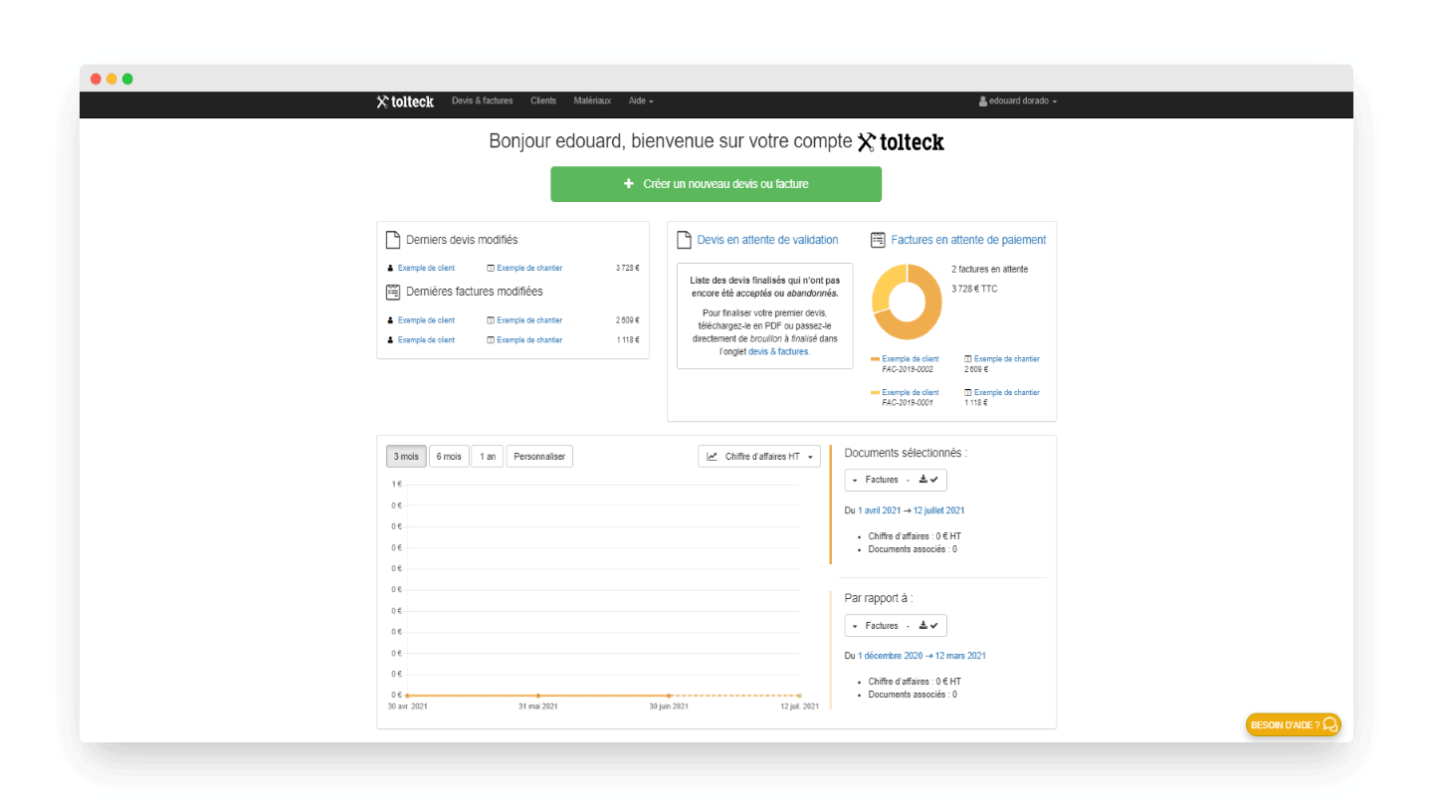The image size is (1433, 806).
Task: Click document icon beside Devis en attente de validation
Action: [684, 240]
